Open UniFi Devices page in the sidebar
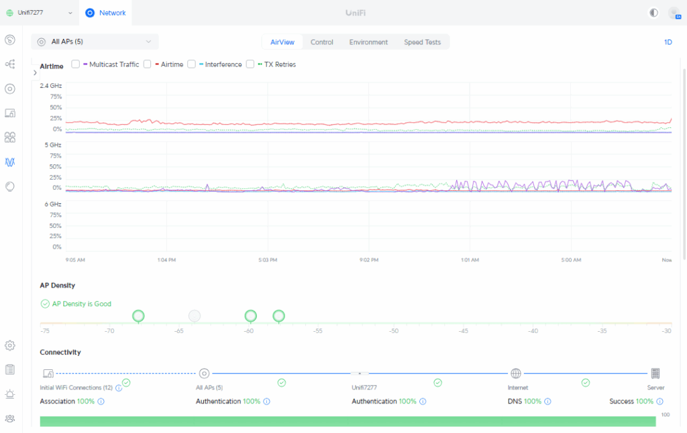Viewport: 687px width, 433px height. 10,88
